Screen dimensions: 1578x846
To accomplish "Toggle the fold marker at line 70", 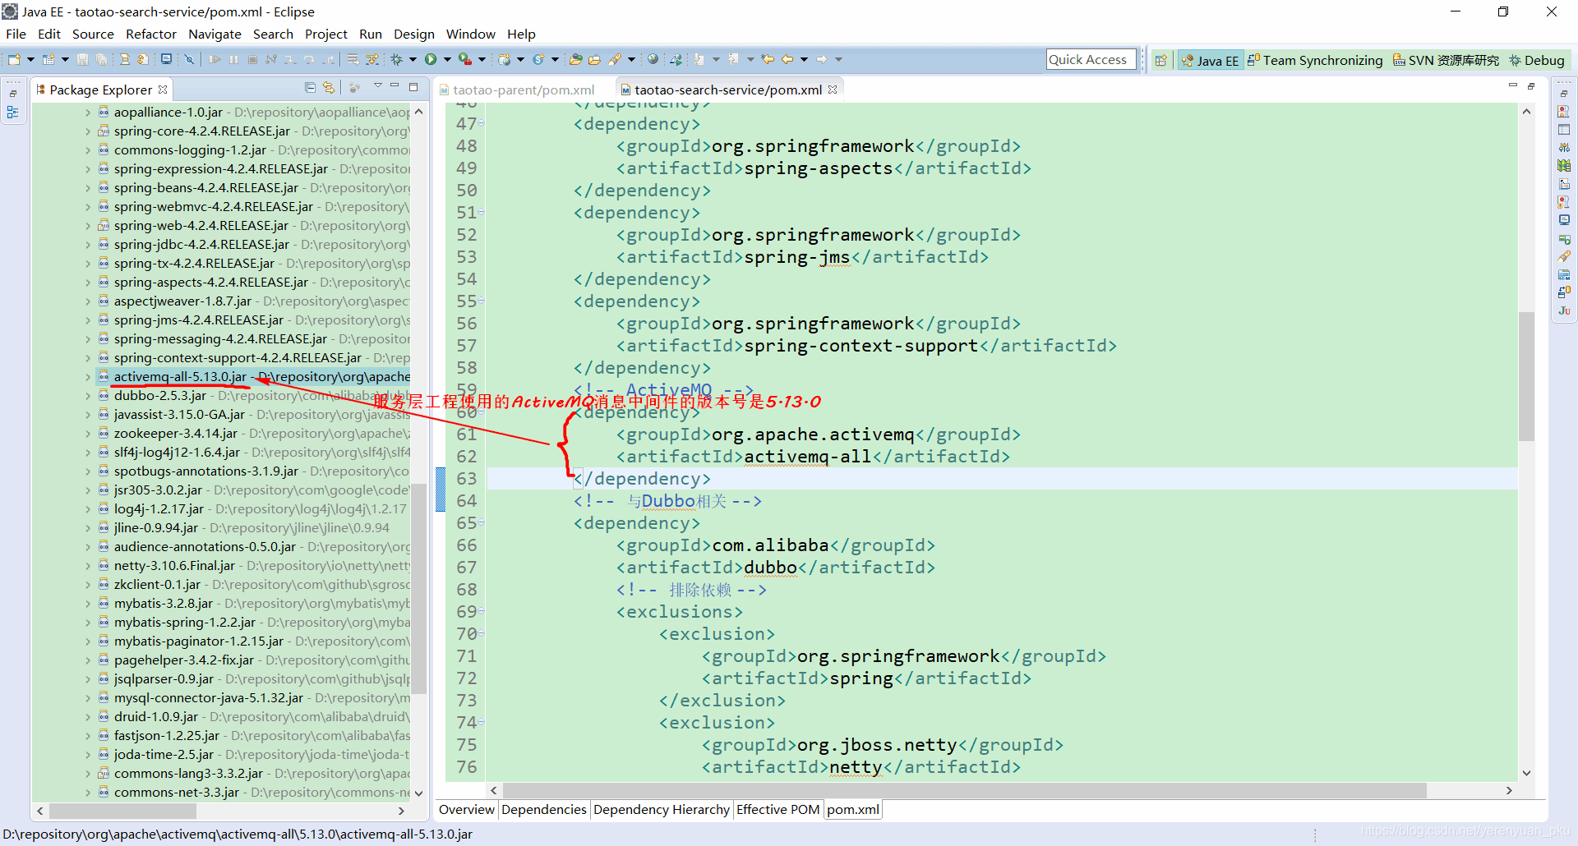I will coord(482,634).
